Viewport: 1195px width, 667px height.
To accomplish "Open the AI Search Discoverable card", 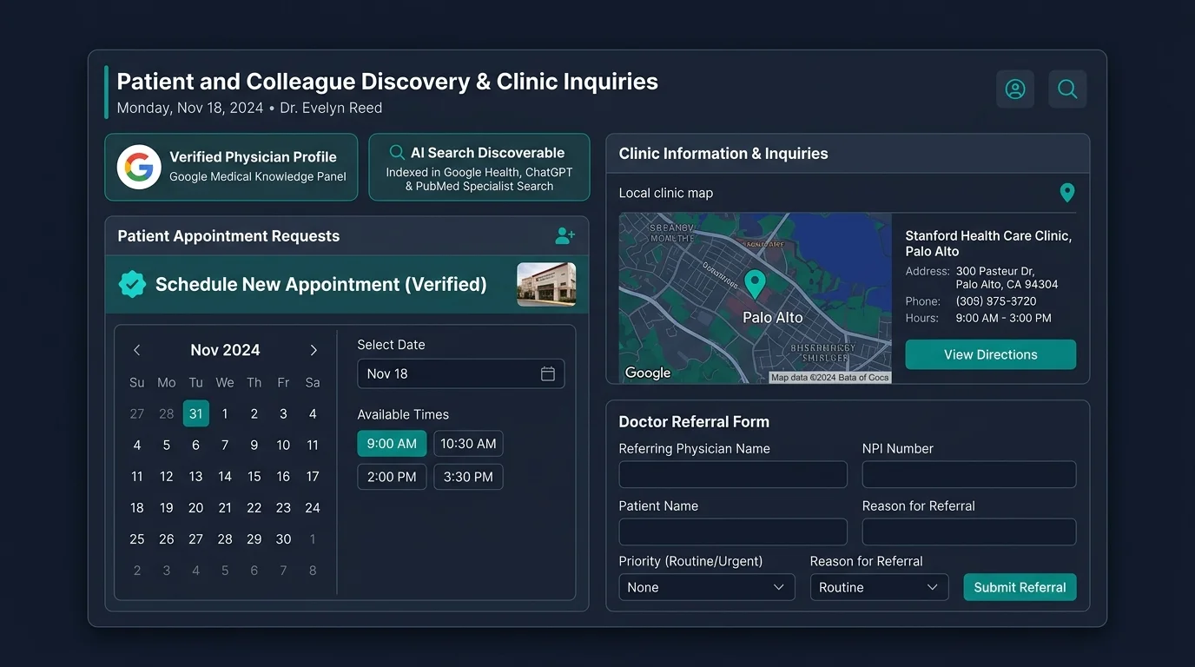I will (x=479, y=167).
